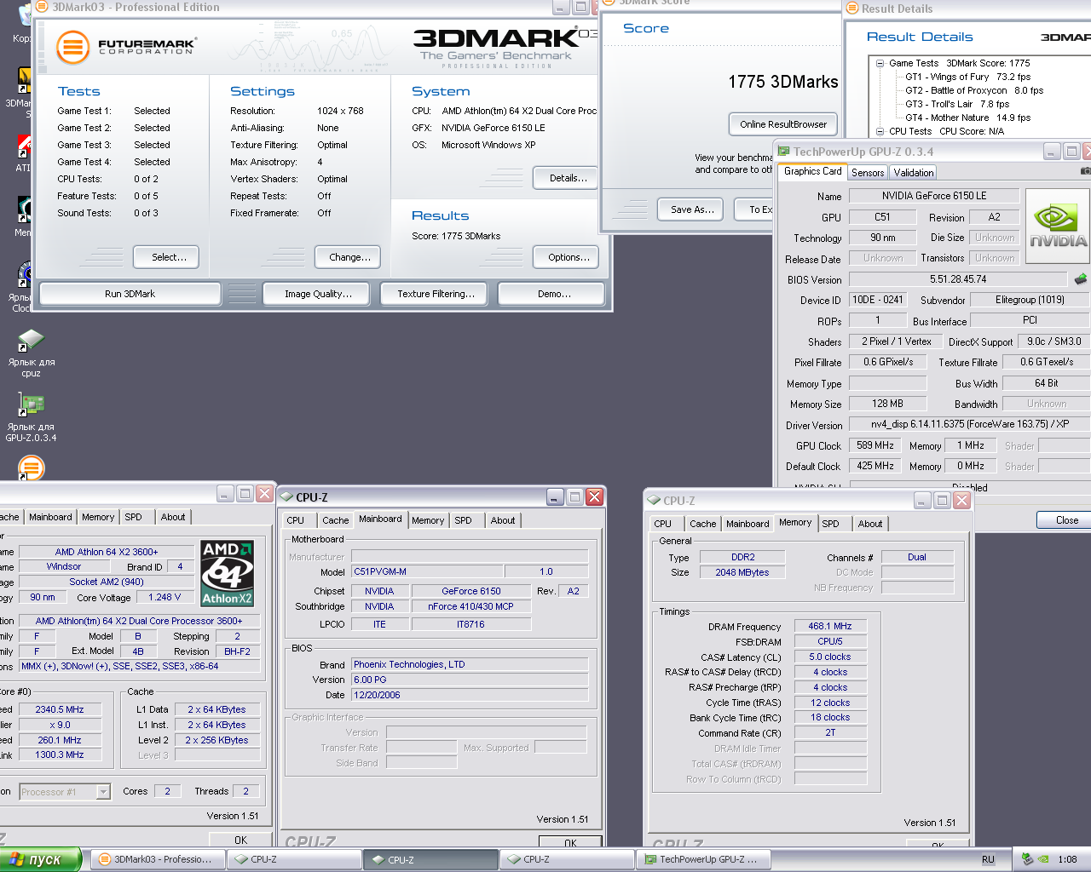Open Texture Filtering... in 3DMark03

436,294
